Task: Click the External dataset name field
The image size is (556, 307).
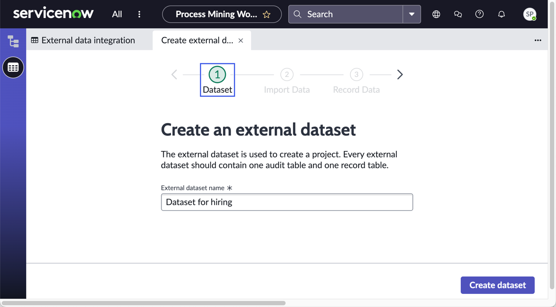Action: coord(287,202)
